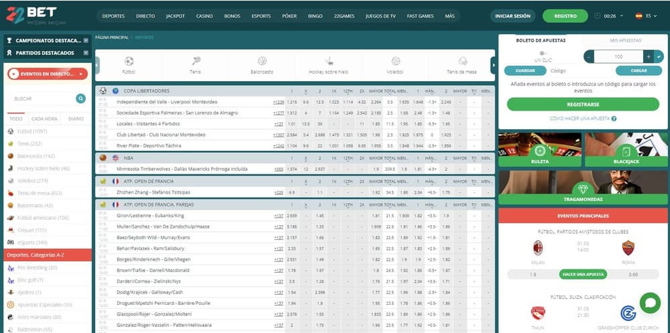Screen dimensions: 670x333
Task: Expand +565 markets for Timberwolves match
Action: click(279, 170)
